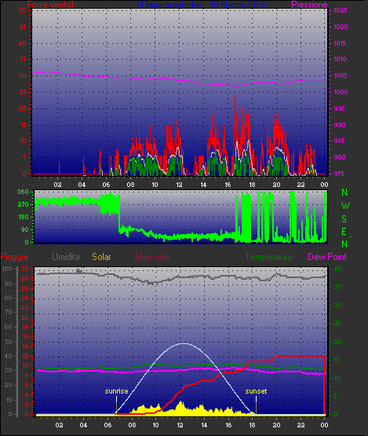Image resolution: width=368 pixels, height=436 pixels.
Task: Click the Forza vento axis label
Action: tap(50, 5)
